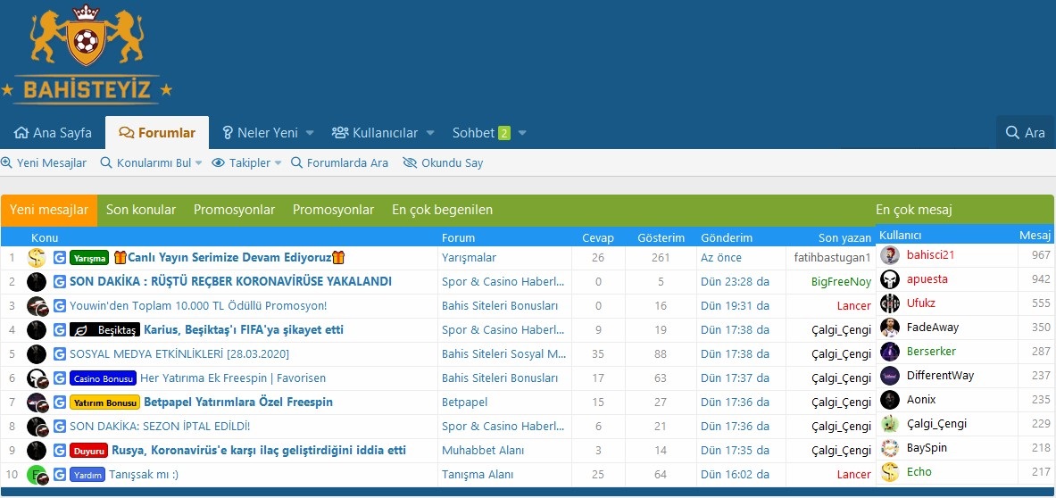Expand the Sohbet dropdown arrow
1056x498 pixels.
pos(522,133)
